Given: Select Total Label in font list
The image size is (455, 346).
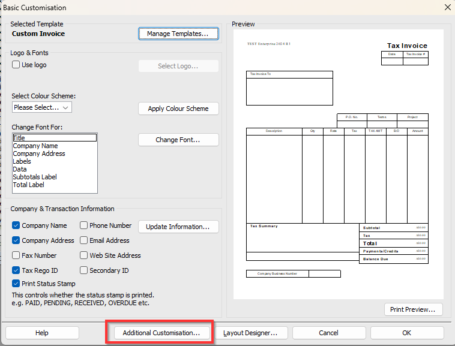Looking at the screenshot, I should 55,185.
